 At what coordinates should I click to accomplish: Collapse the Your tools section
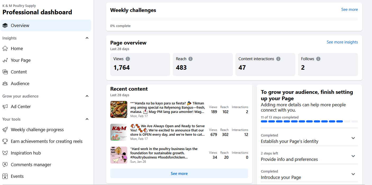87,119
